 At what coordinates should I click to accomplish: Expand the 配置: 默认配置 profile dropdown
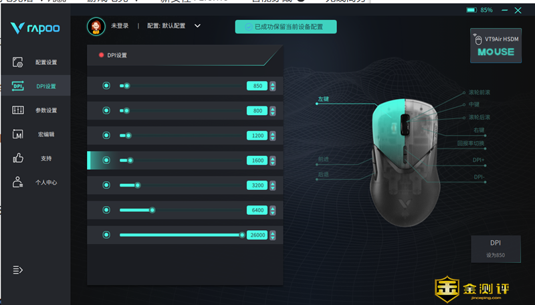(x=197, y=26)
